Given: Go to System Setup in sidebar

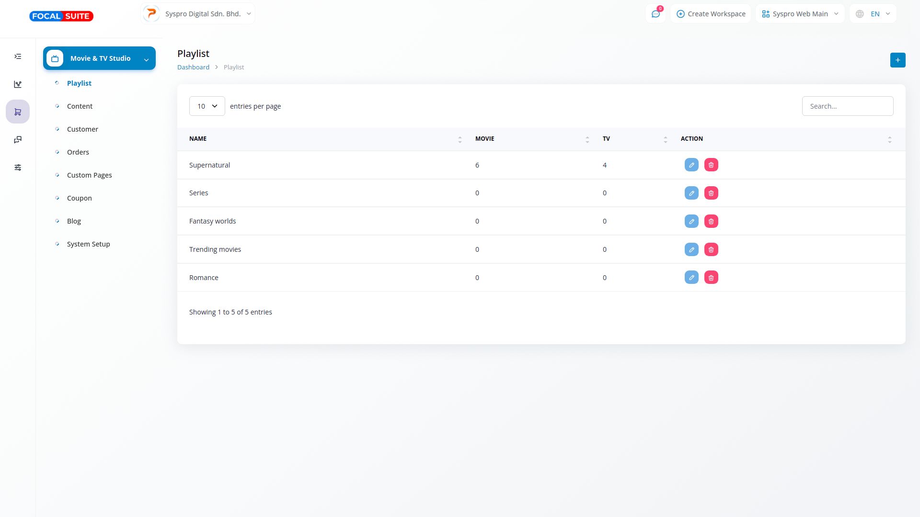Looking at the screenshot, I should (x=88, y=244).
